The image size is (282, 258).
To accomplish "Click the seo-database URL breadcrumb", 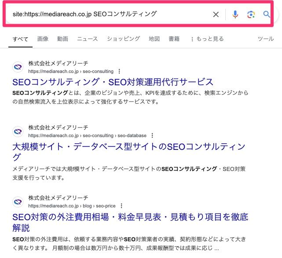I will point(88,135).
